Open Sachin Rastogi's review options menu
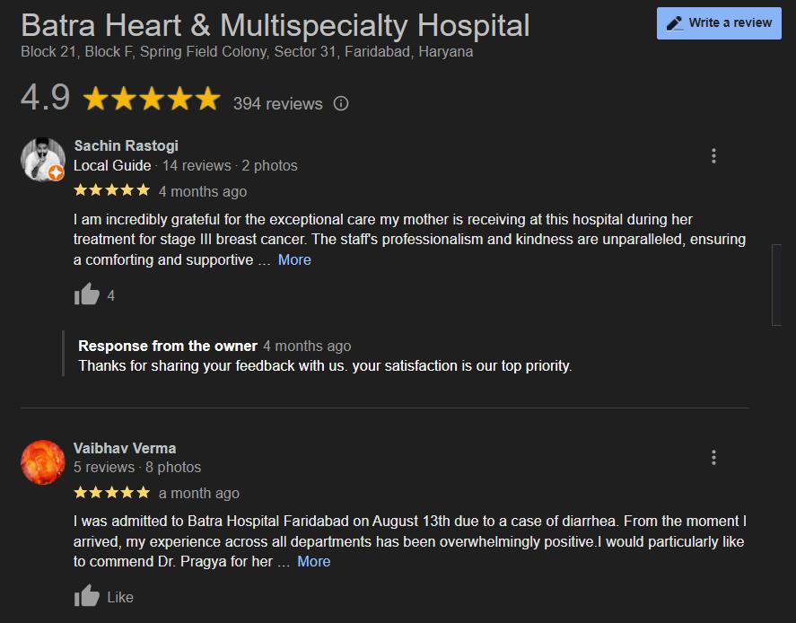The height and width of the screenshot is (623, 796). 713,156
